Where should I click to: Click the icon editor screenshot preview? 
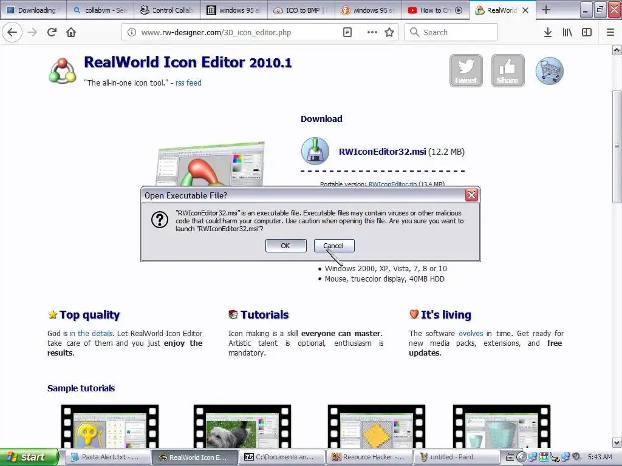[x=211, y=163]
